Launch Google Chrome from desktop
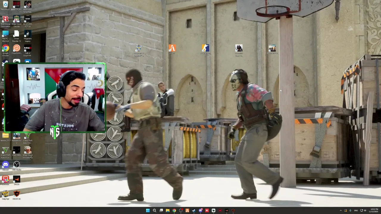 5,51
